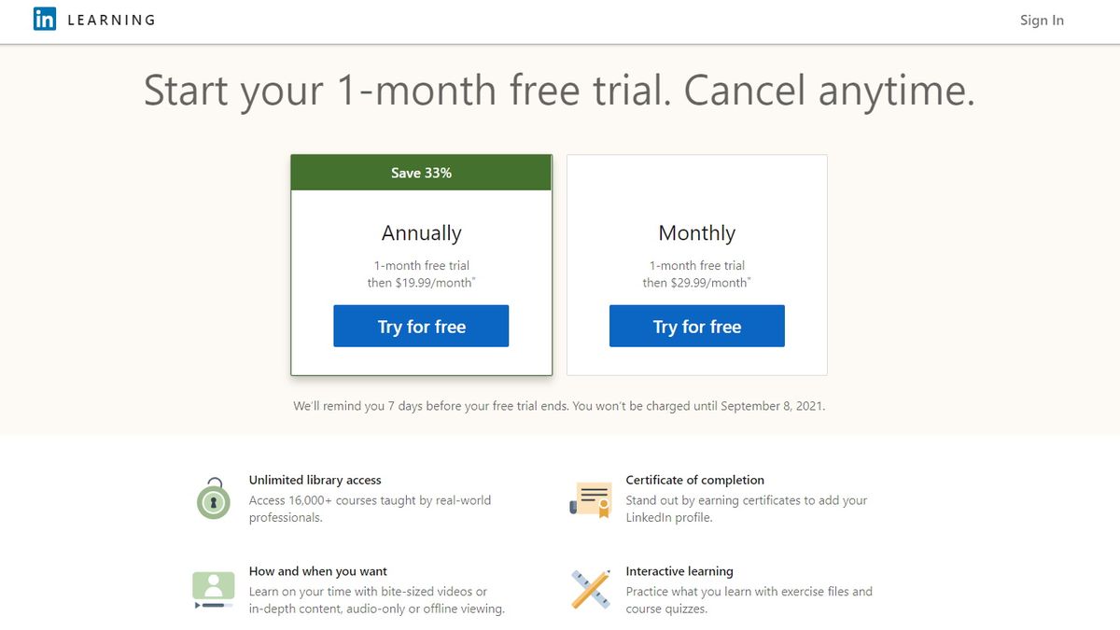Click the green Save 33% banner
The width and height of the screenshot is (1120, 630).
coord(421,173)
